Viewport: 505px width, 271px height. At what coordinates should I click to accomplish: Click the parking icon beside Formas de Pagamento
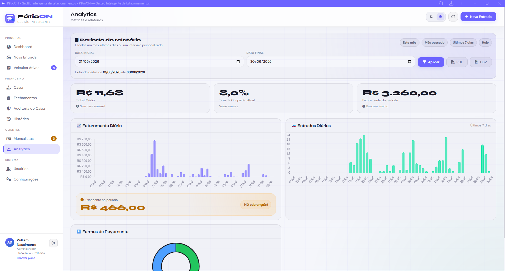pos(79,232)
